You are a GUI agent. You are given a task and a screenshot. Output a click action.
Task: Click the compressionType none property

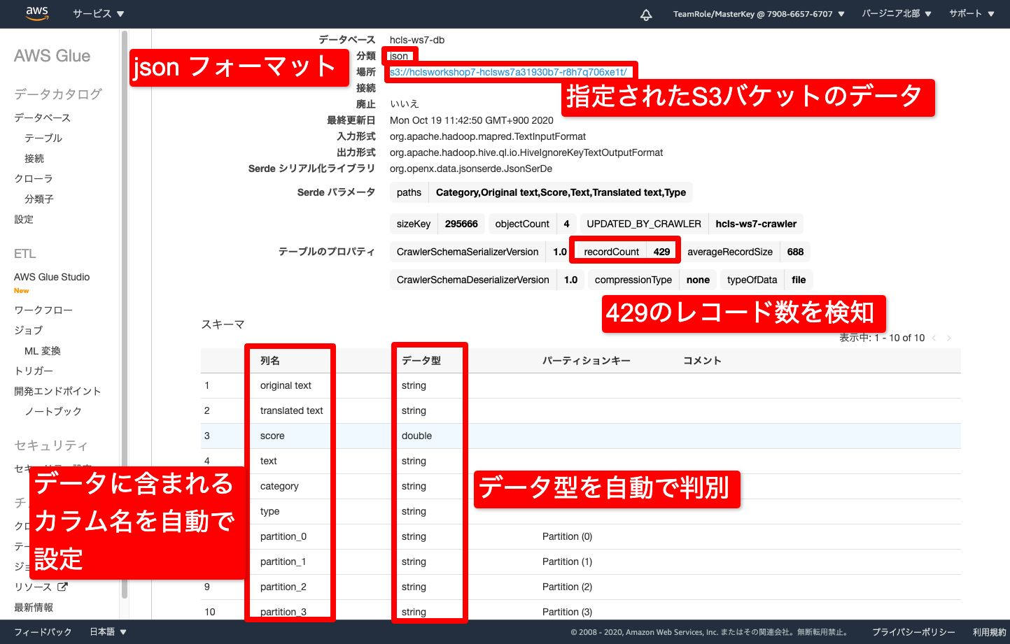(652, 280)
